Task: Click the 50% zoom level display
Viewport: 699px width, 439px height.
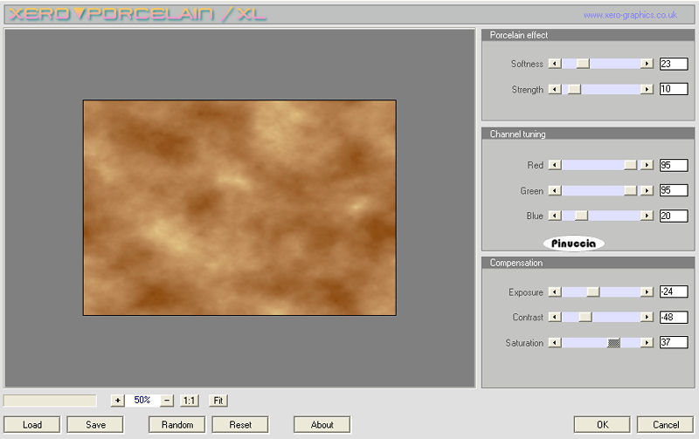Action: (x=142, y=401)
